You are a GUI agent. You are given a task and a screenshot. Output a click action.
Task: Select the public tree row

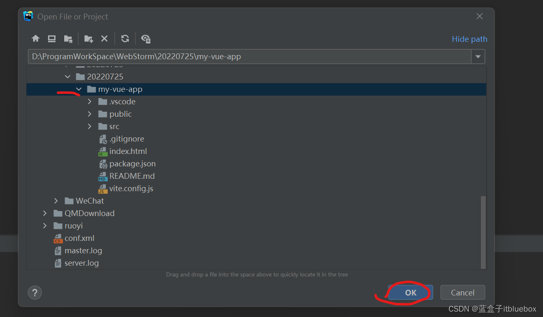pyautogui.click(x=256, y=114)
